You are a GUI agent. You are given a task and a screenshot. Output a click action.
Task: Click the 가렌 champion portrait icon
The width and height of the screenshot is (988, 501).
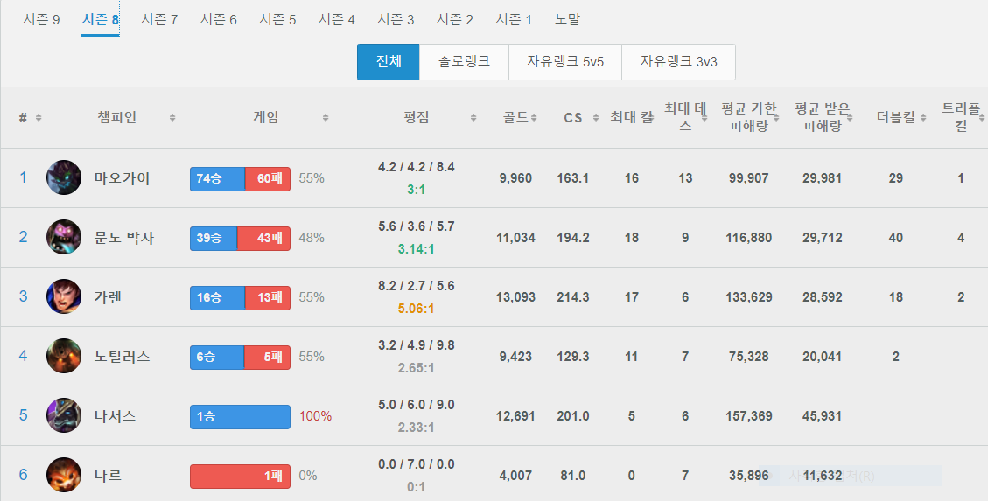coord(64,296)
